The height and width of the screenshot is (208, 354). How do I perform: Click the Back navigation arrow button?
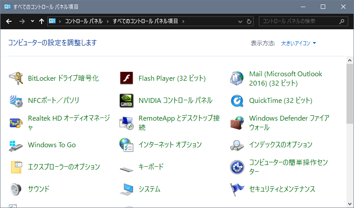9,21
